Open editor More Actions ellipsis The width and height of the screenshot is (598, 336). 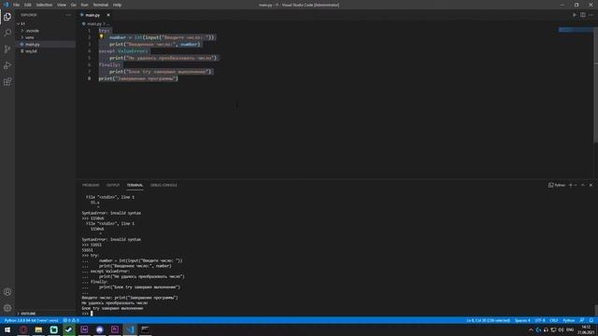(x=591, y=15)
